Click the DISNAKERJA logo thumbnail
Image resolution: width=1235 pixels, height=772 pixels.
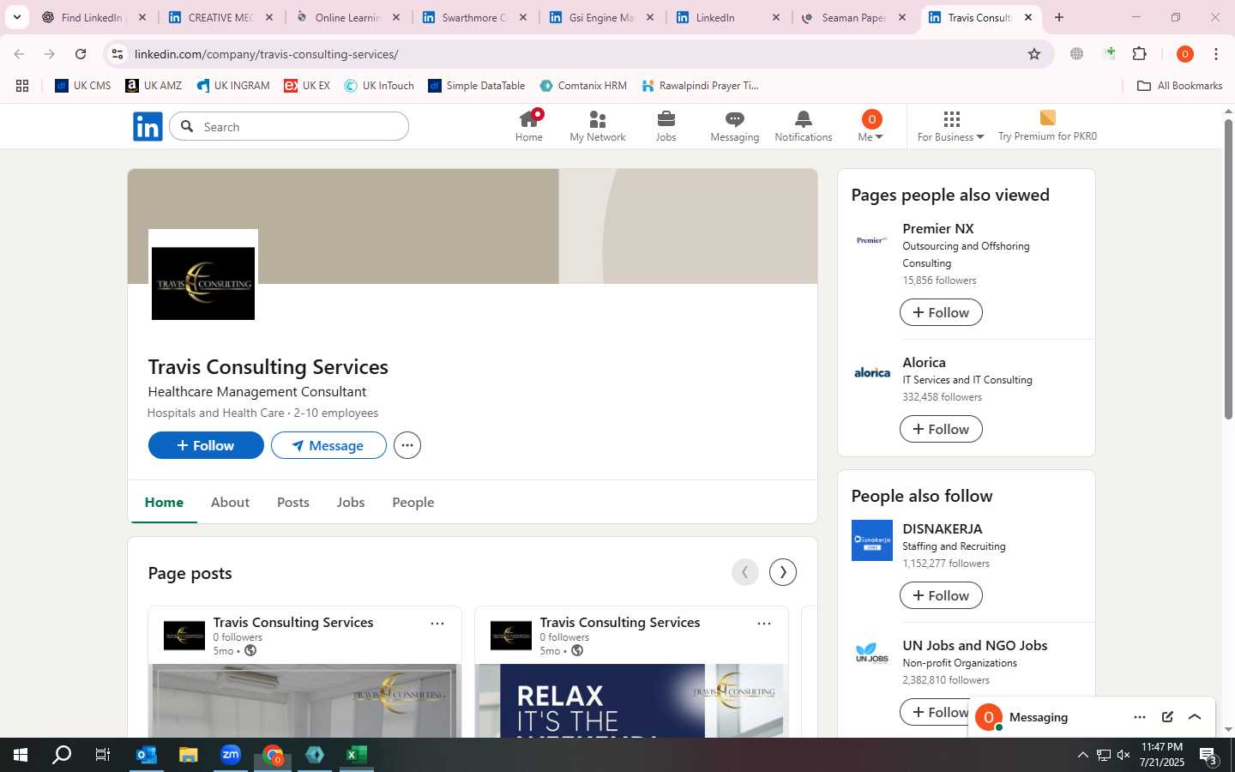point(872,540)
